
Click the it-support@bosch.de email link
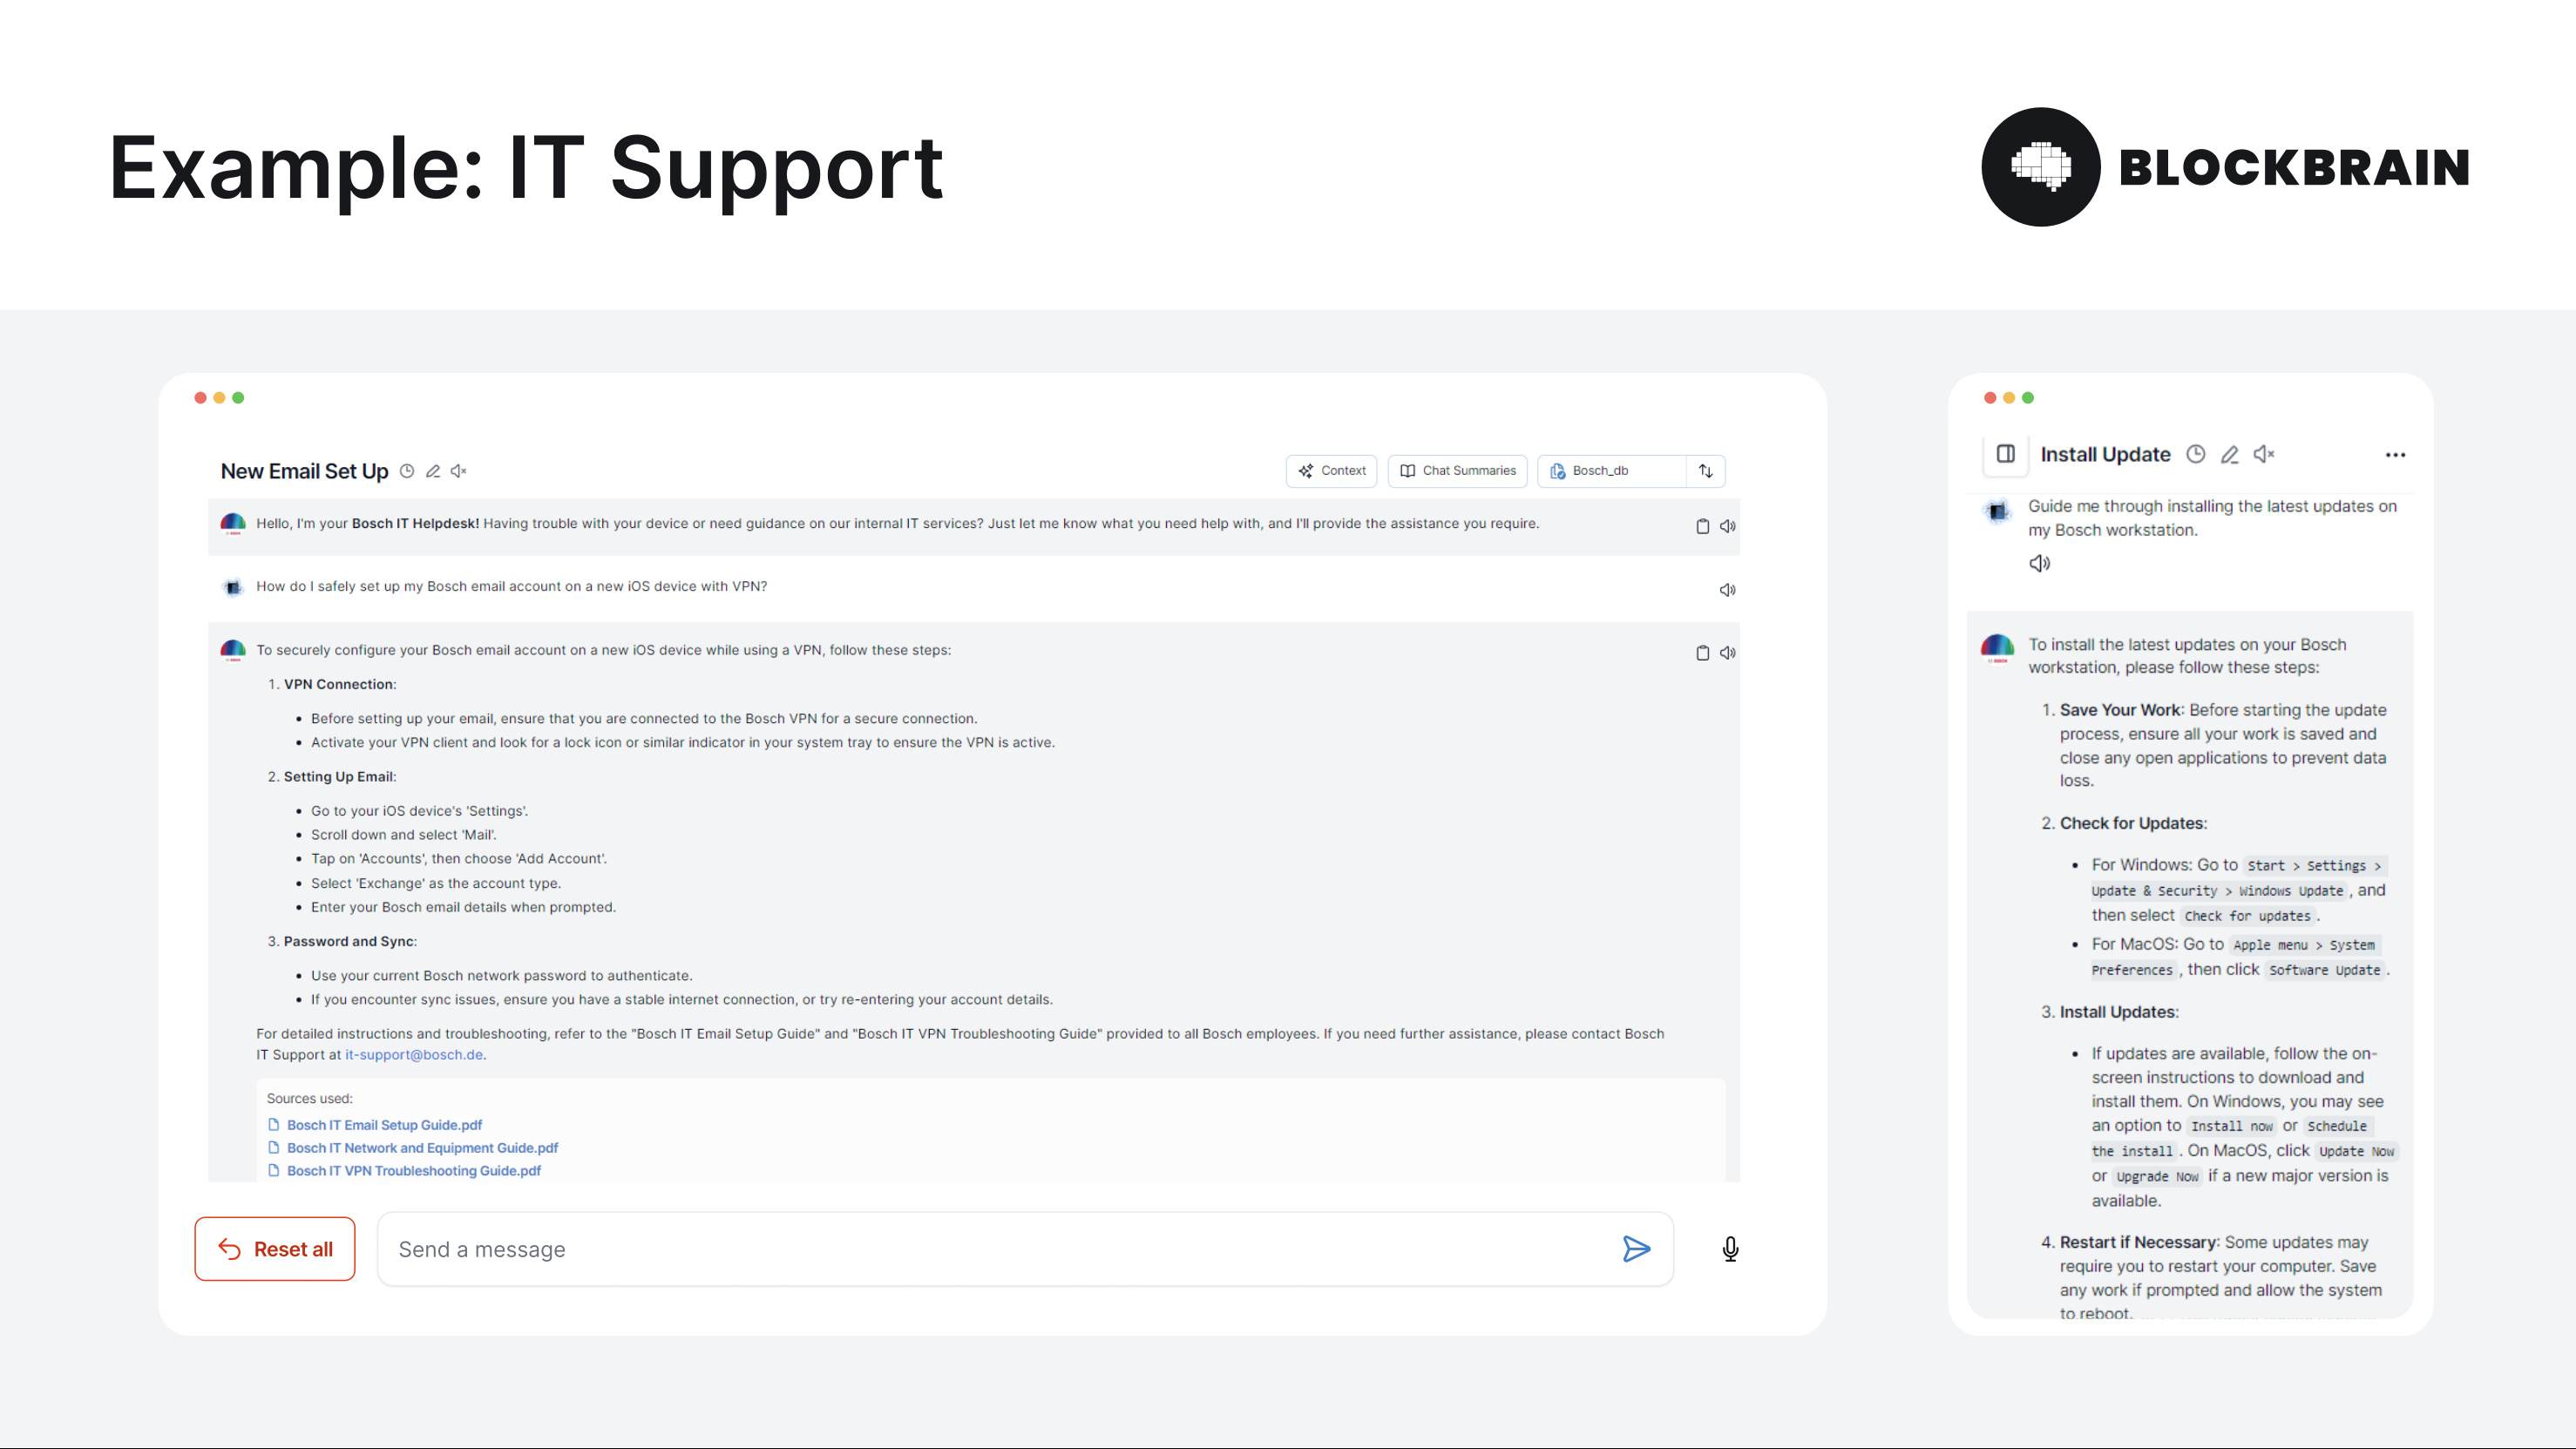coord(414,1055)
